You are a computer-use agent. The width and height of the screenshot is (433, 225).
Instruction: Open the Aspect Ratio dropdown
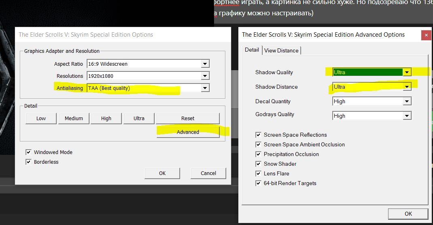(x=205, y=64)
